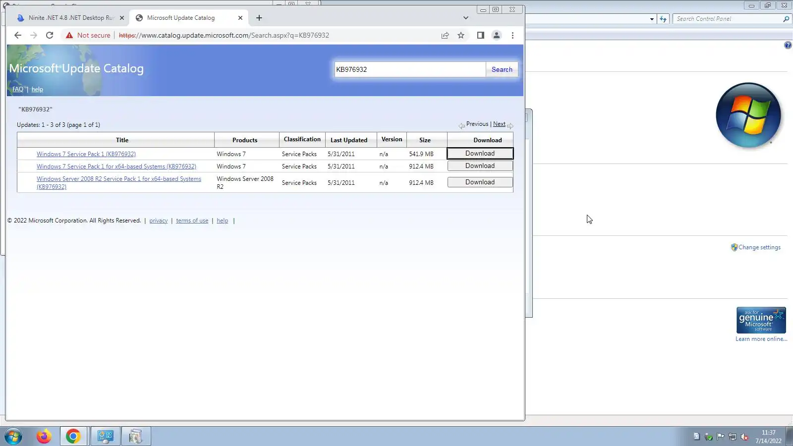Image resolution: width=793 pixels, height=446 pixels.
Task: Close the Microsoft Update Catalog tab
Action: pos(240,18)
